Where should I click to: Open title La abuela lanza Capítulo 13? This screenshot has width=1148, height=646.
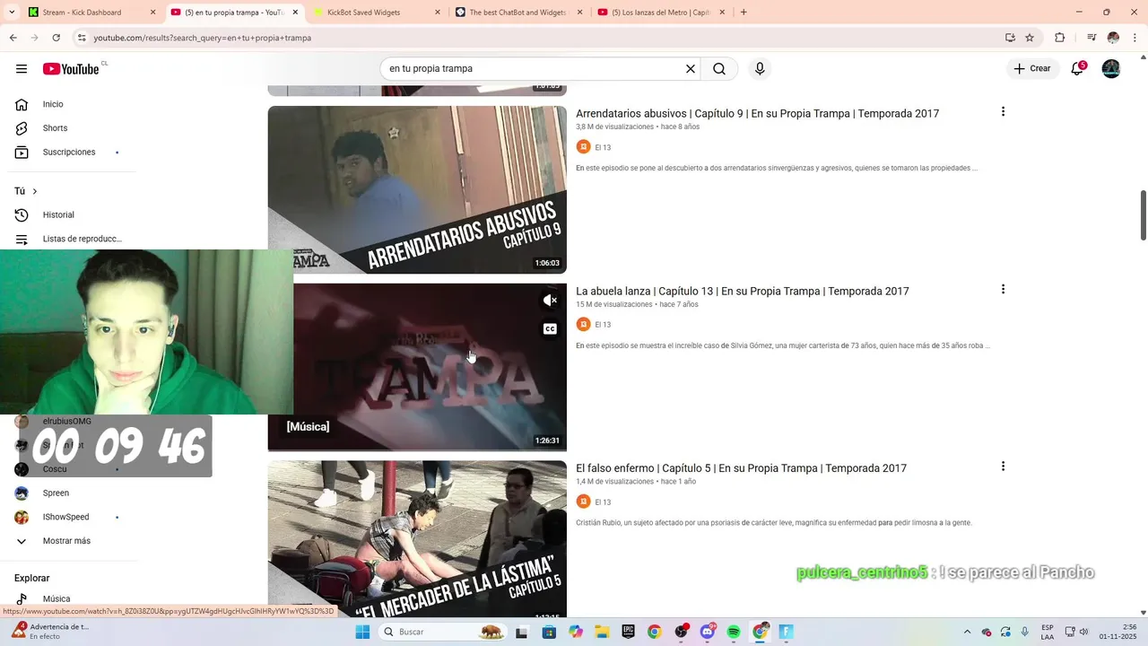coord(743,292)
